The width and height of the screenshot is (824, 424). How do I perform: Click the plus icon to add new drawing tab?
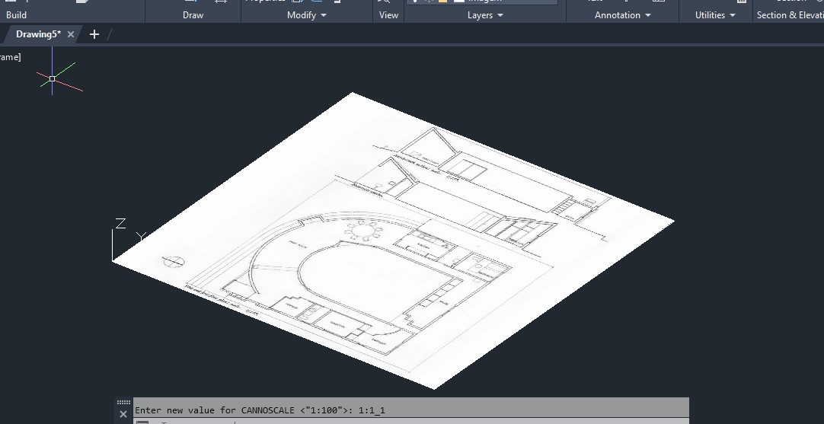tap(94, 34)
